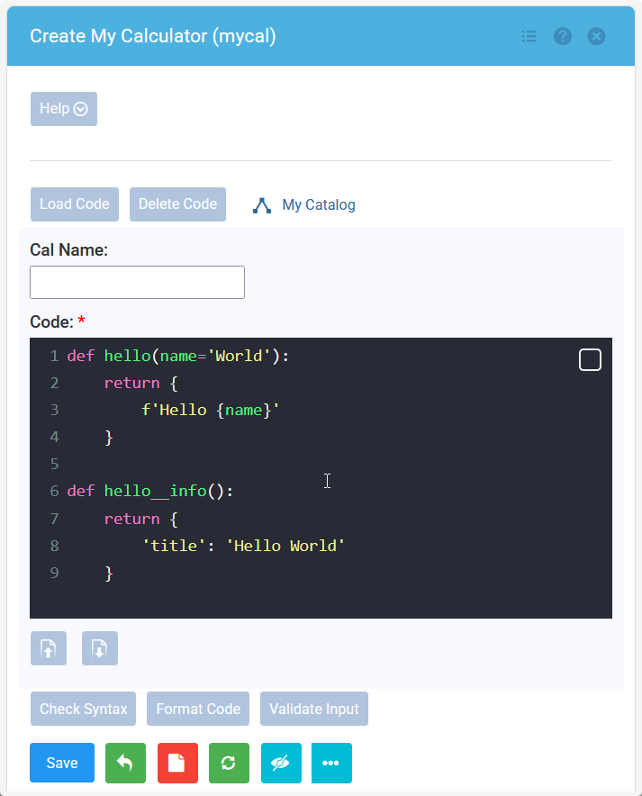Click the Delete Code button

[177, 204]
